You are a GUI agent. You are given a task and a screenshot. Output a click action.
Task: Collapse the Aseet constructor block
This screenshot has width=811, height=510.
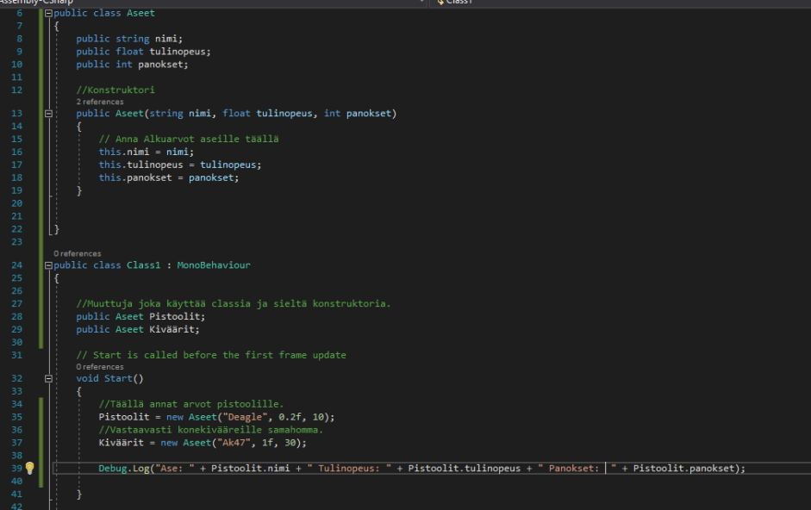(x=48, y=113)
